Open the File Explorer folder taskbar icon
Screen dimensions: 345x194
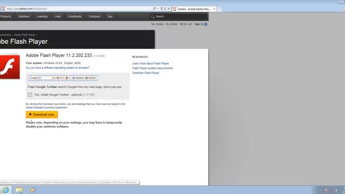[x=19, y=190]
